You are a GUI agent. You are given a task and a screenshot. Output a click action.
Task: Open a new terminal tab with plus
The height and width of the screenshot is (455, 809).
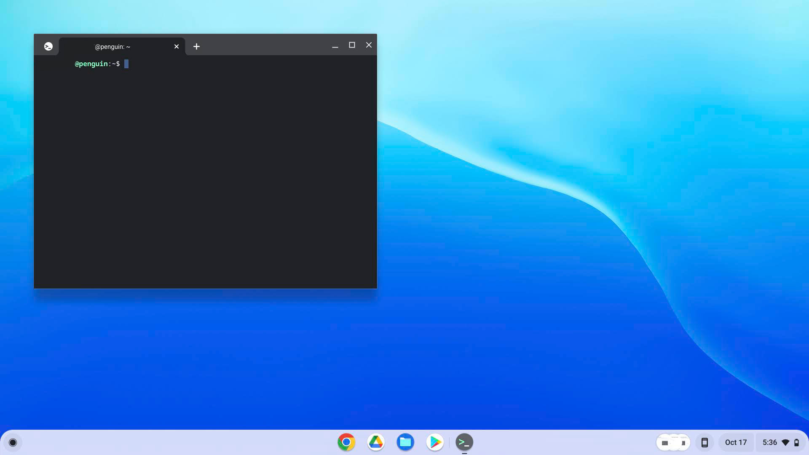(x=196, y=46)
